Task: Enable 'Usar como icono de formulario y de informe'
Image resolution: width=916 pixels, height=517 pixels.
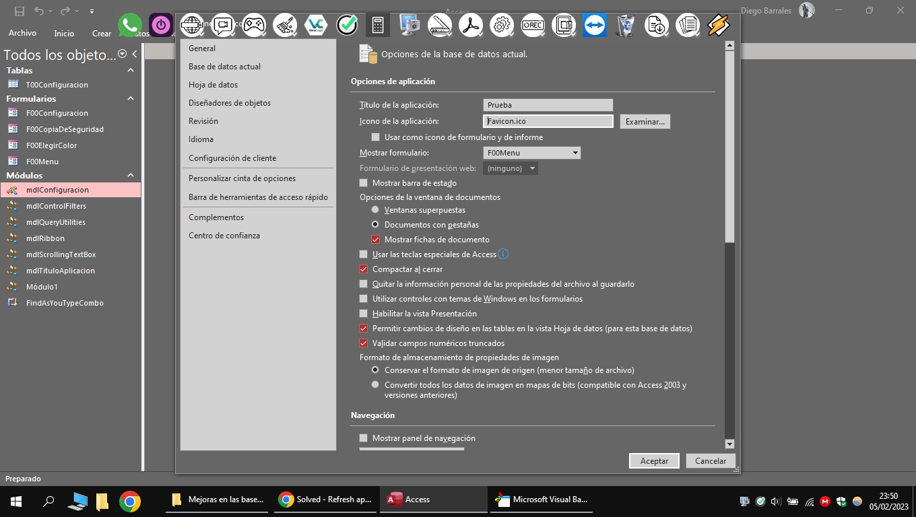Action: (376, 137)
